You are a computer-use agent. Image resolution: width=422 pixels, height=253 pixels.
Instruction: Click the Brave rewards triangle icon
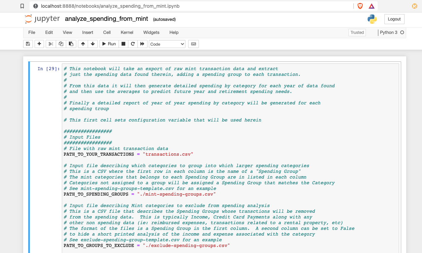[371, 6]
